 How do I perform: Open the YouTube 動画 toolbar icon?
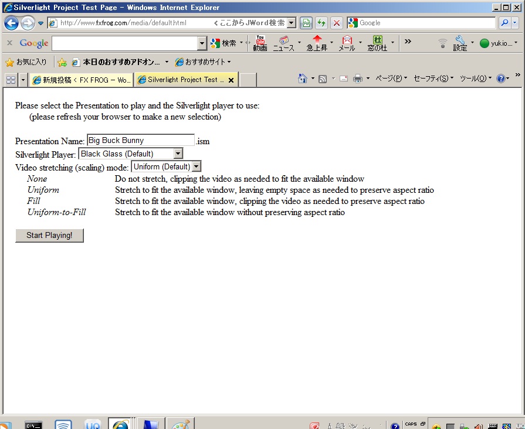[x=260, y=43]
